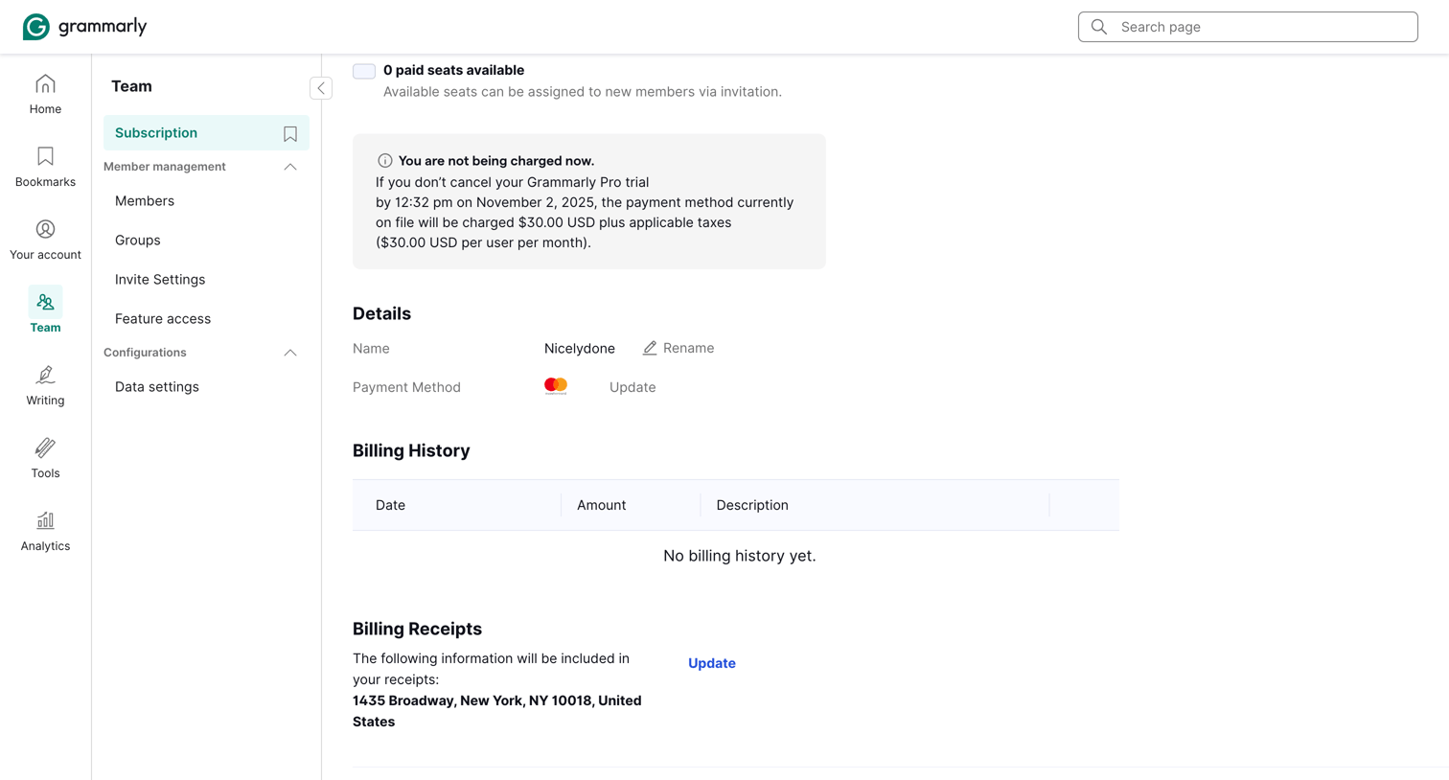This screenshot has width=1449, height=780.
Task: Click the Amount column header
Action: pyautogui.click(x=601, y=505)
